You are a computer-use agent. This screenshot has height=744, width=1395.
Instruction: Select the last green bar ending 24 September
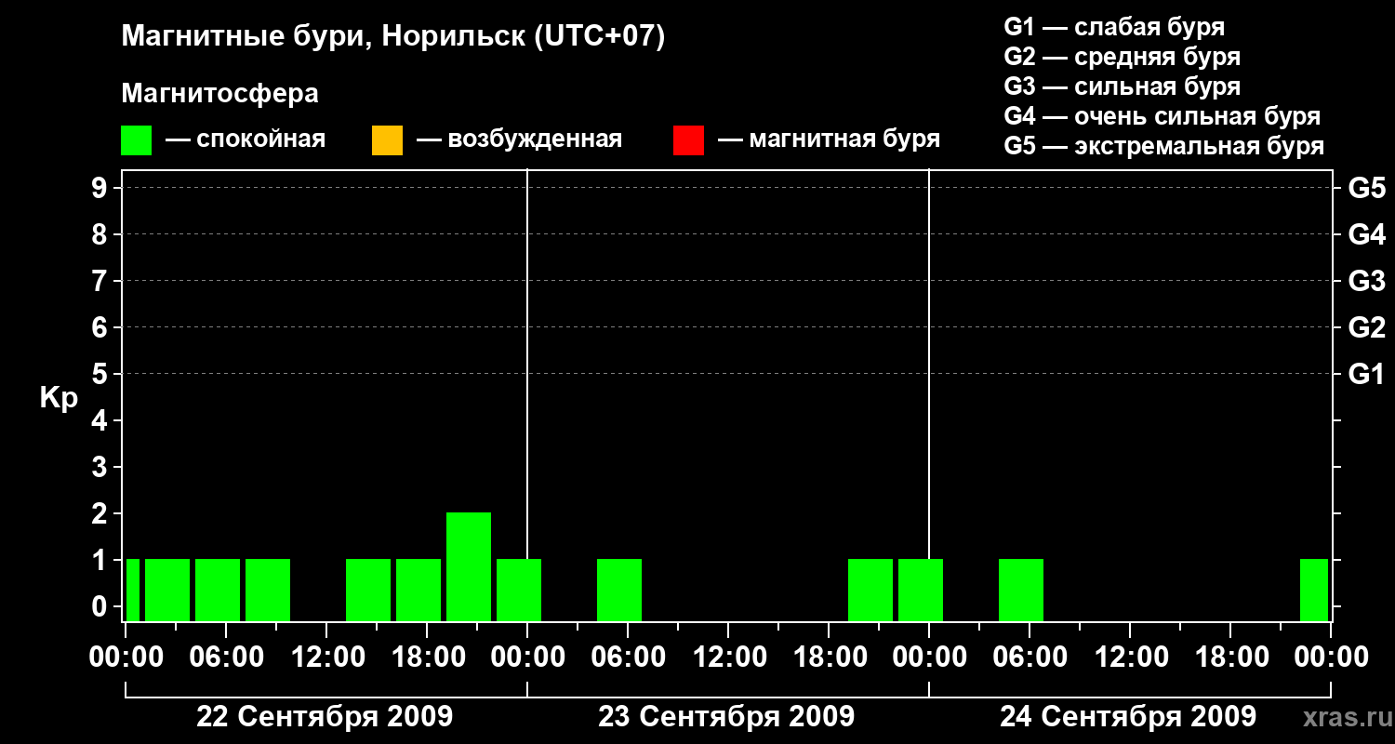pyautogui.click(x=1314, y=590)
